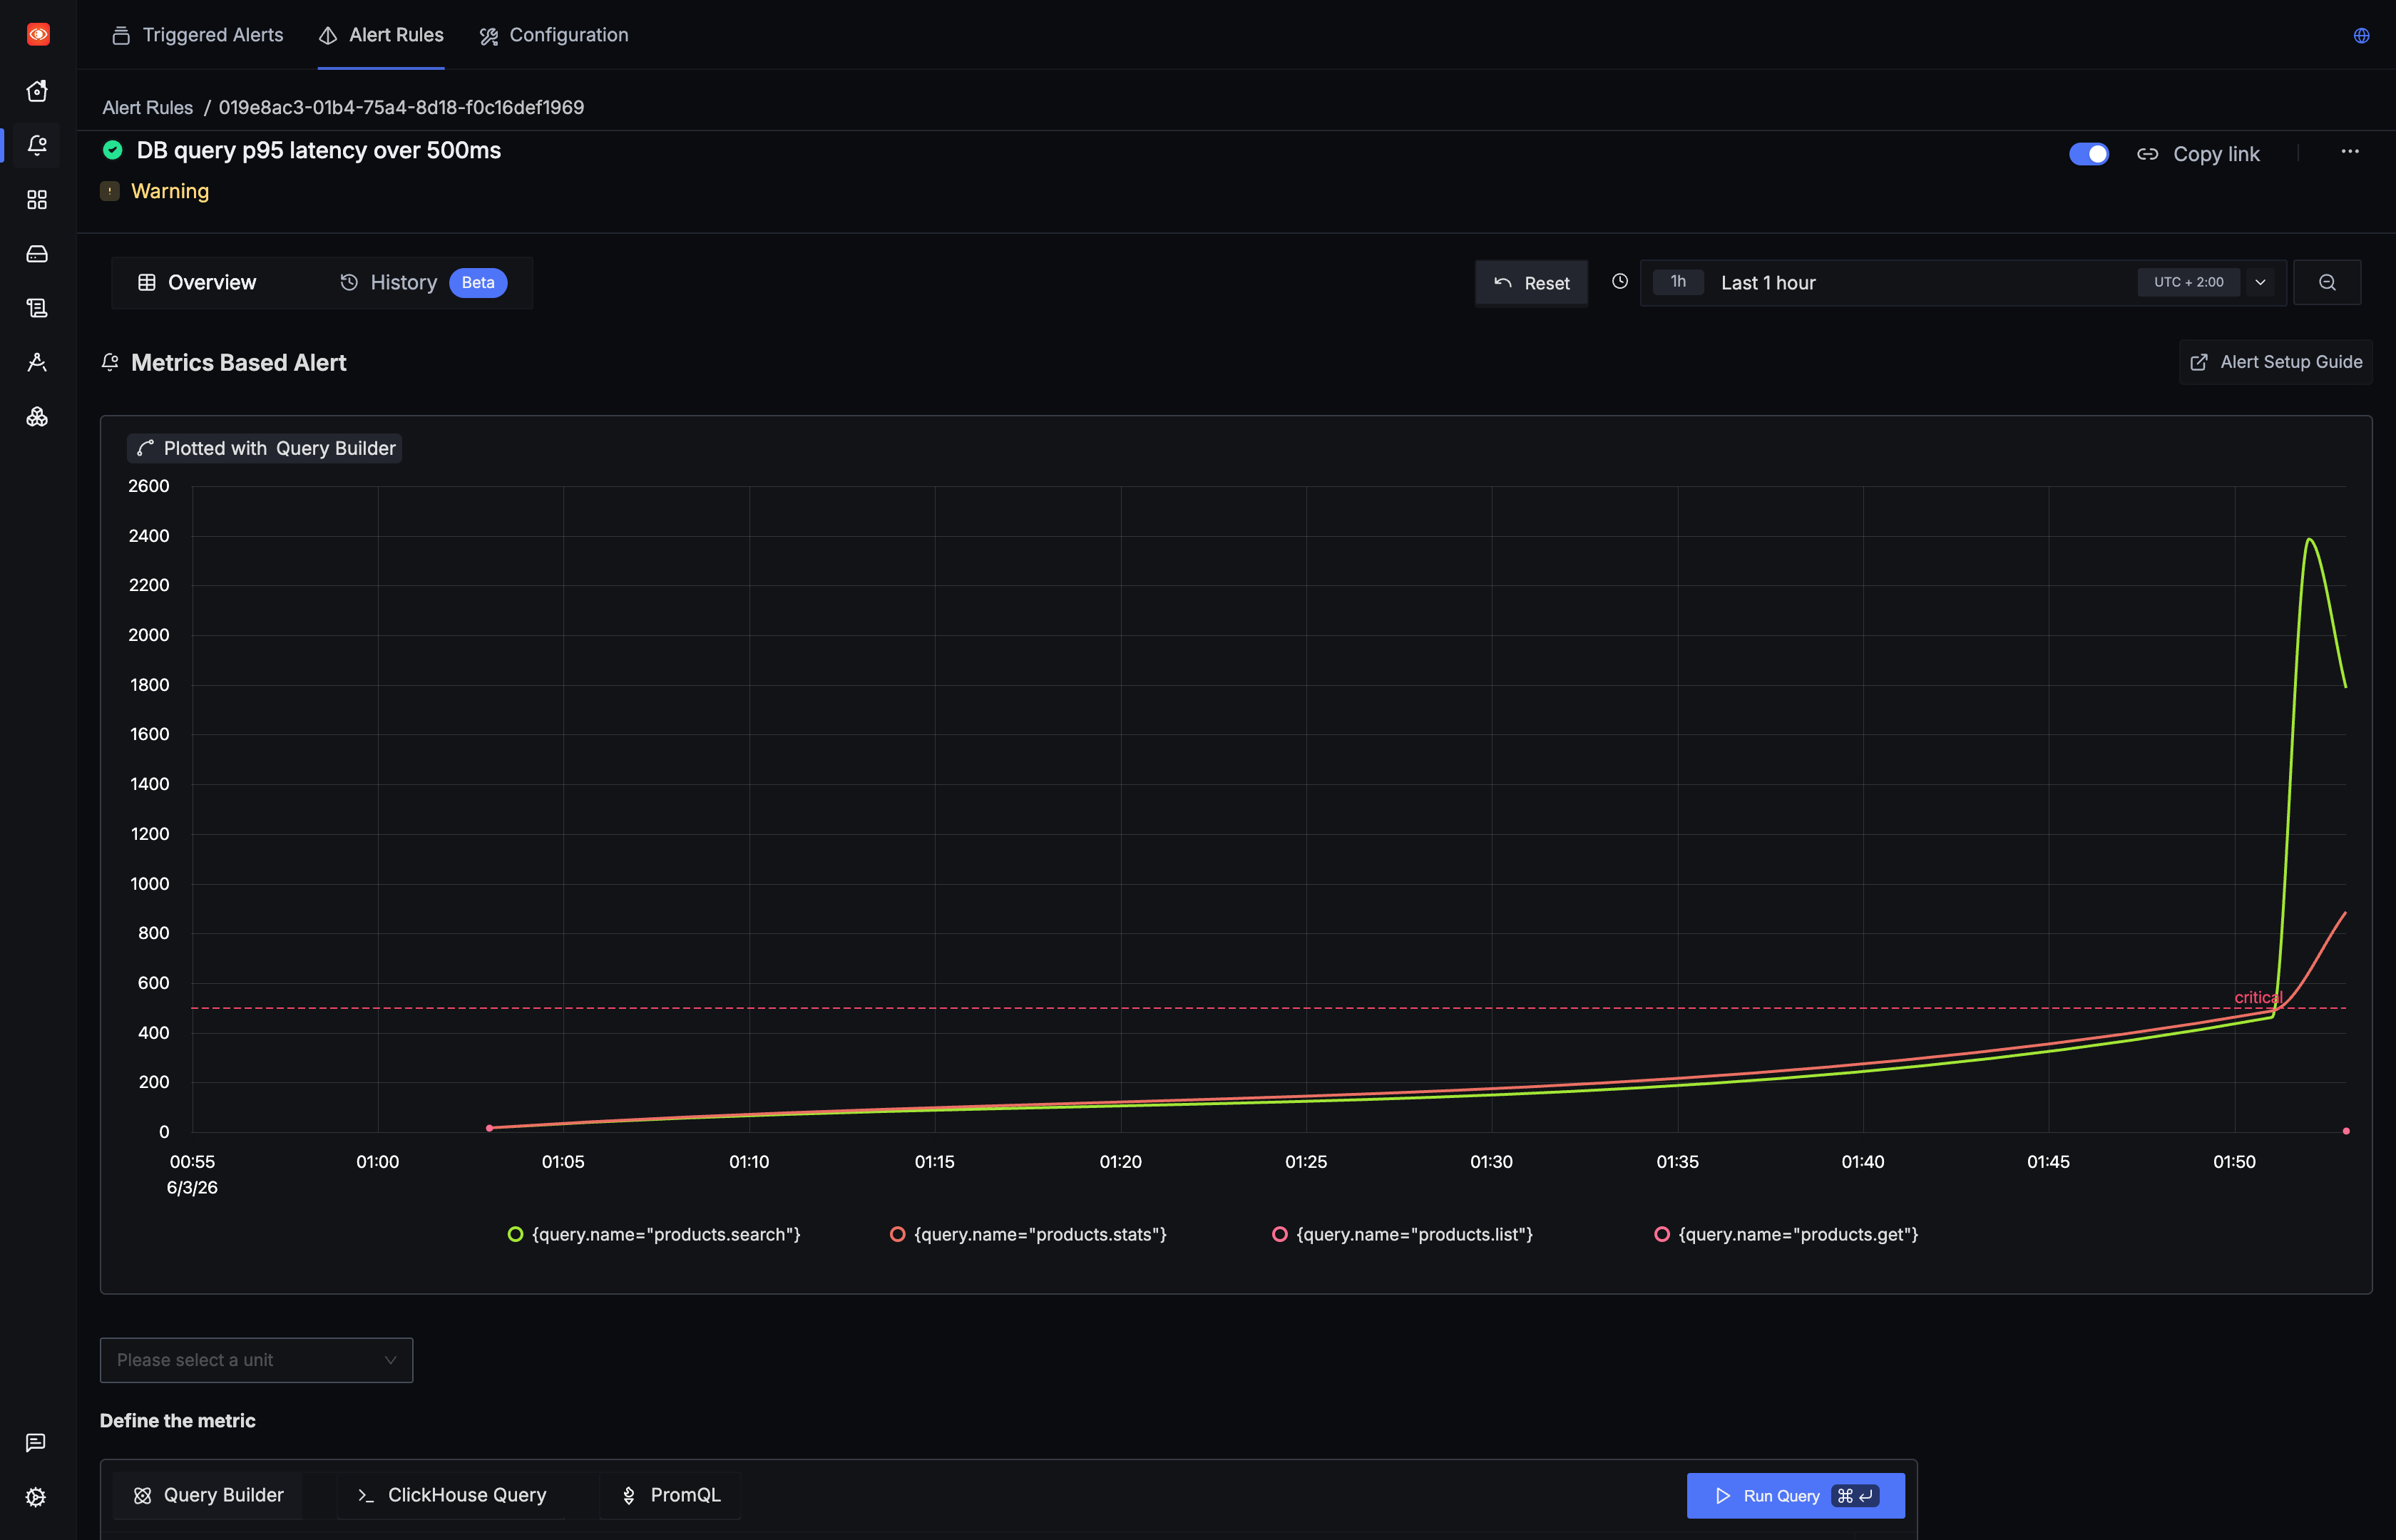Select the Overview tab
Viewport: 2396px width, 1540px height.
pos(197,283)
